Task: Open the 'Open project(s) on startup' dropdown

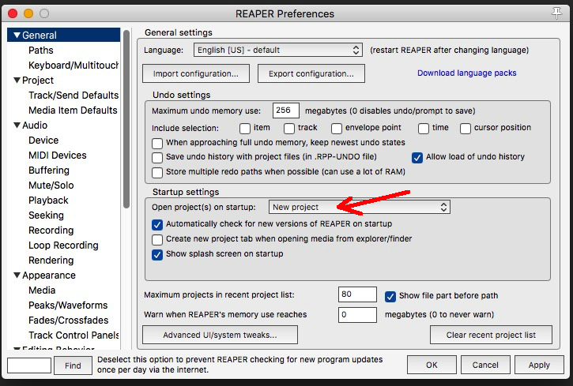Action: tap(360, 207)
